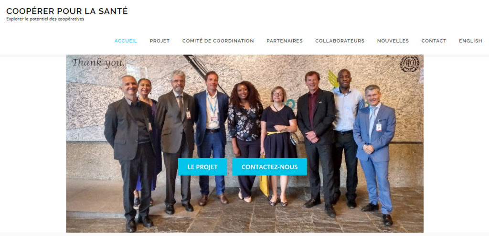Click the Coopérer pour la Santé site title
489x236 pixels.
coord(67,11)
